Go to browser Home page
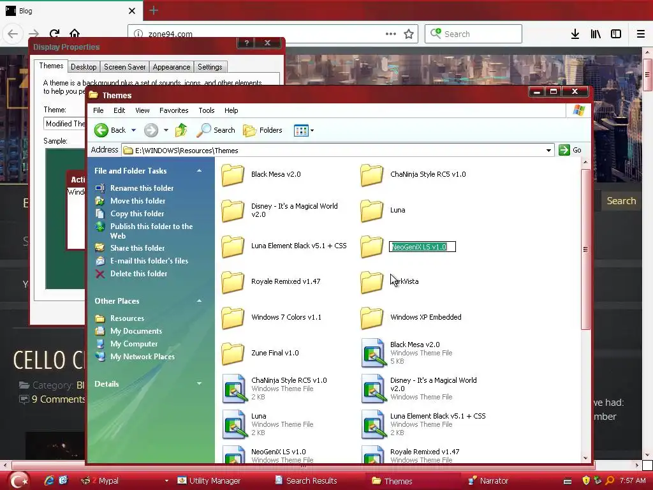653x490 pixels. (x=75, y=34)
